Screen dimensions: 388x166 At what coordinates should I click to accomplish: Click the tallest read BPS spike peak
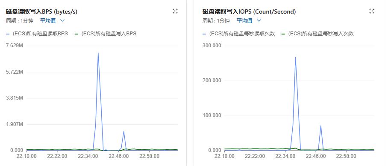(x=98, y=53)
